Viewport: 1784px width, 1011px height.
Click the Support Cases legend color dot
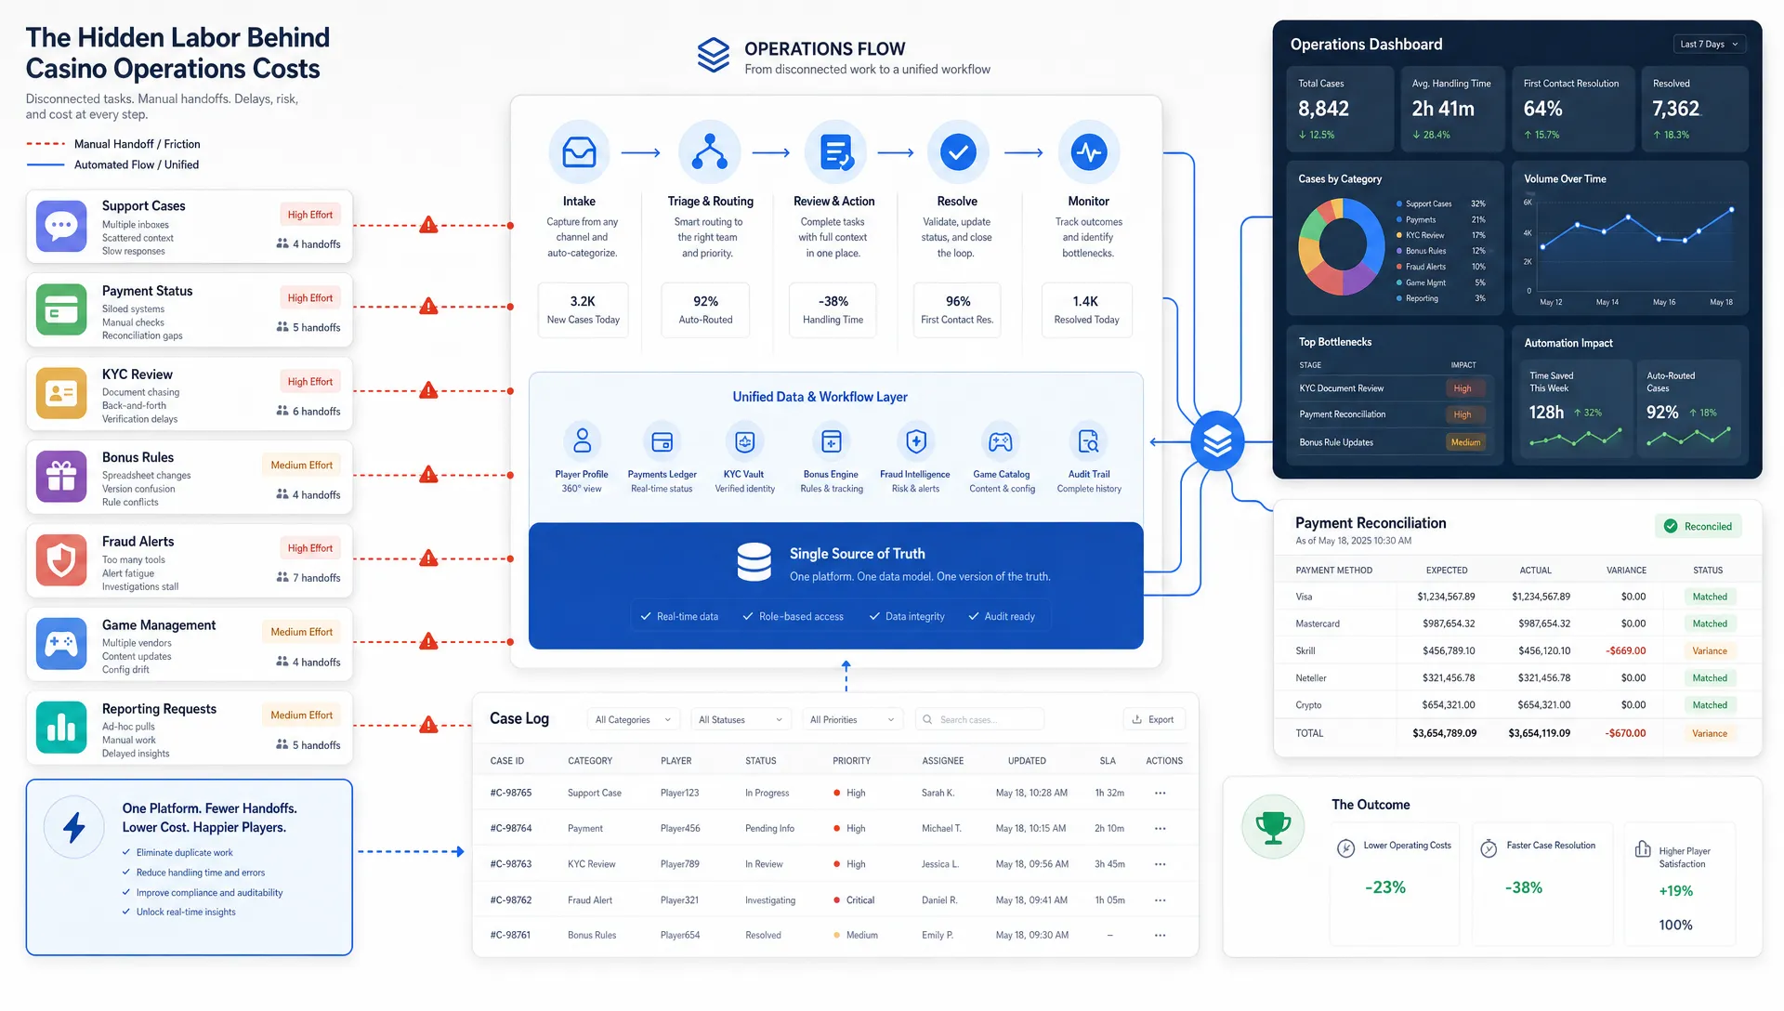[x=1399, y=204]
